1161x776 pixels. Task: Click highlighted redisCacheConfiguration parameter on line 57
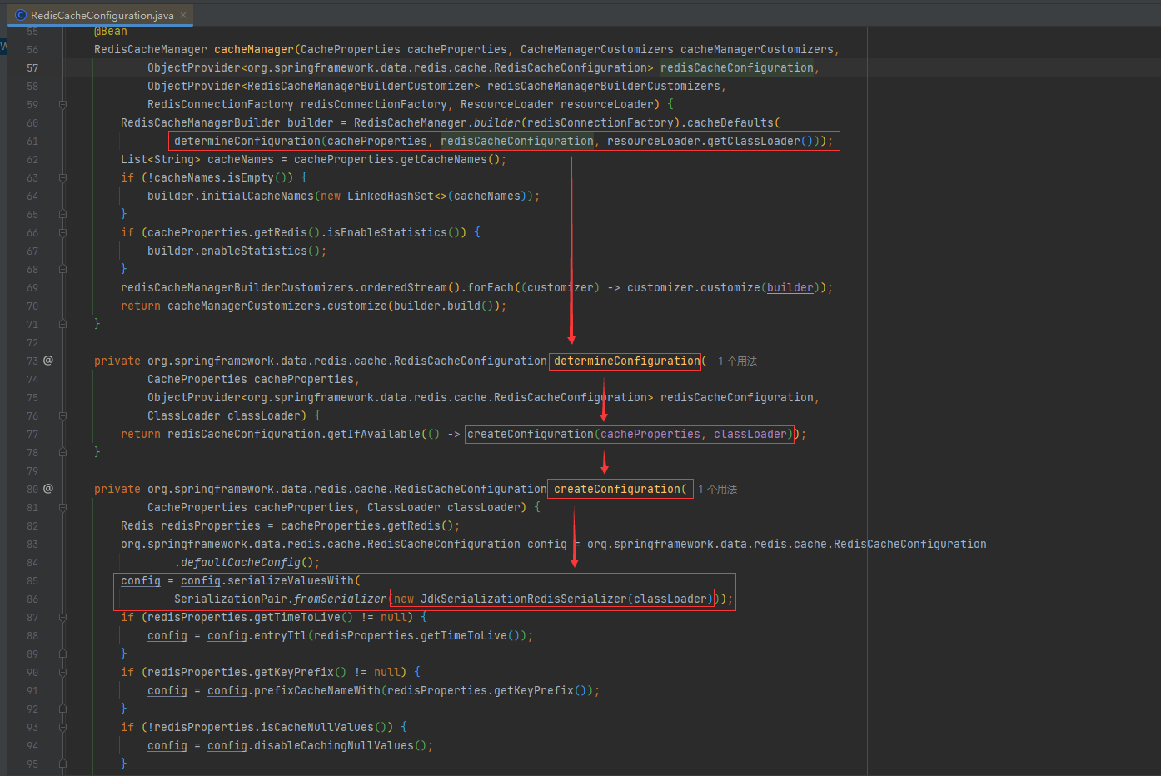(737, 68)
